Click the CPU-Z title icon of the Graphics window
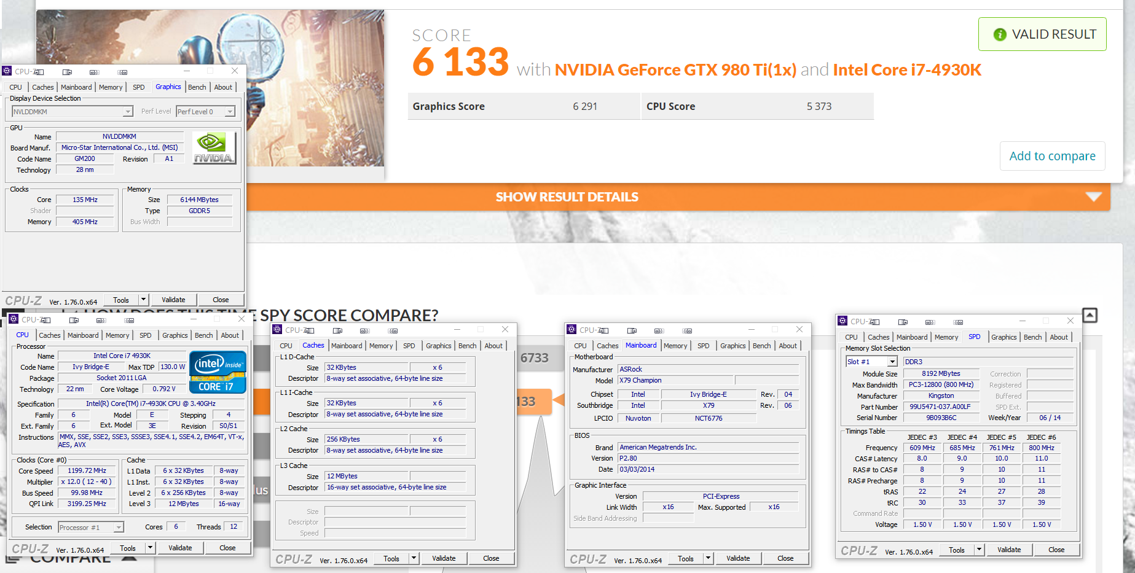 coord(7,71)
